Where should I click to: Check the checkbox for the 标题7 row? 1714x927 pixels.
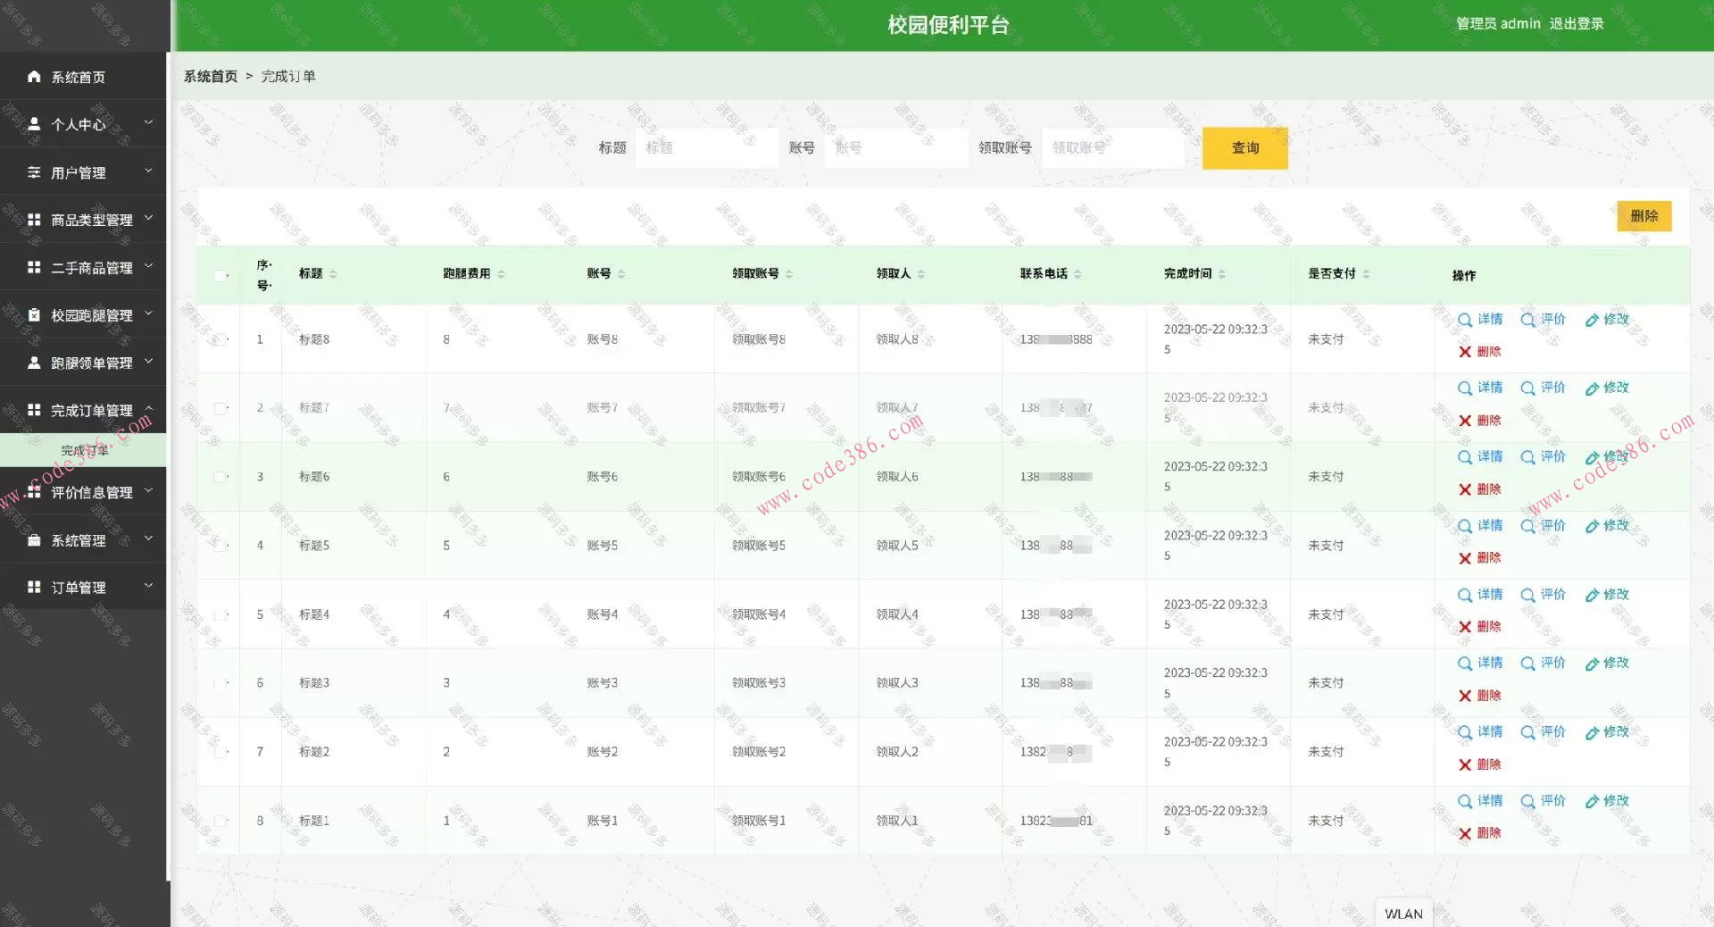[x=220, y=408]
